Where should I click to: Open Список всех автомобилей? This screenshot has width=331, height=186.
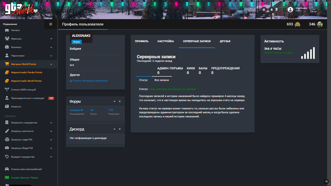click(26, 169)
